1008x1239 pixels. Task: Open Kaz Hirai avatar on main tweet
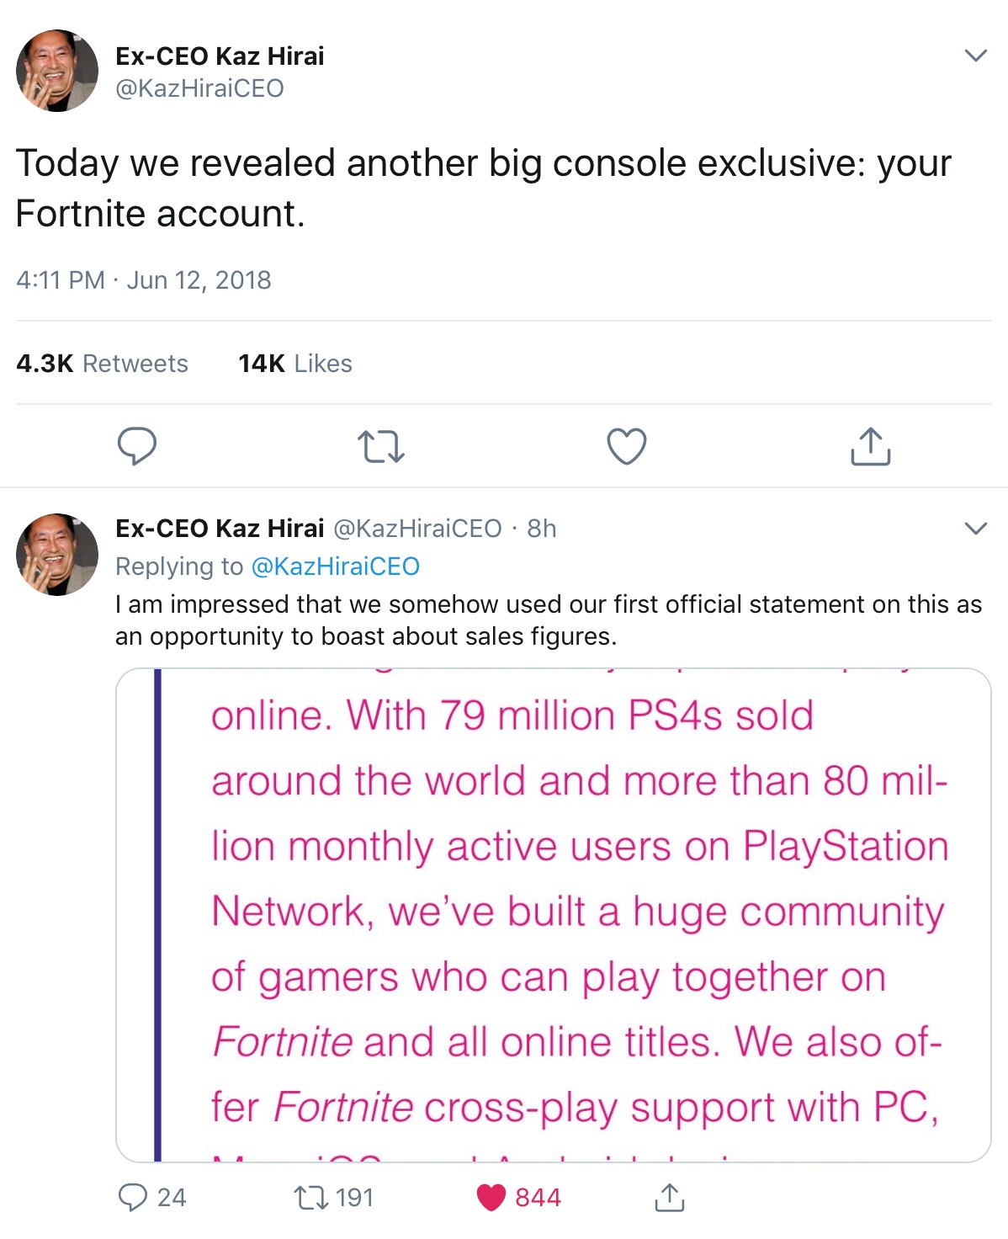(x=57, y=71)
